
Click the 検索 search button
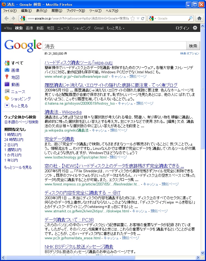(193, 46)
